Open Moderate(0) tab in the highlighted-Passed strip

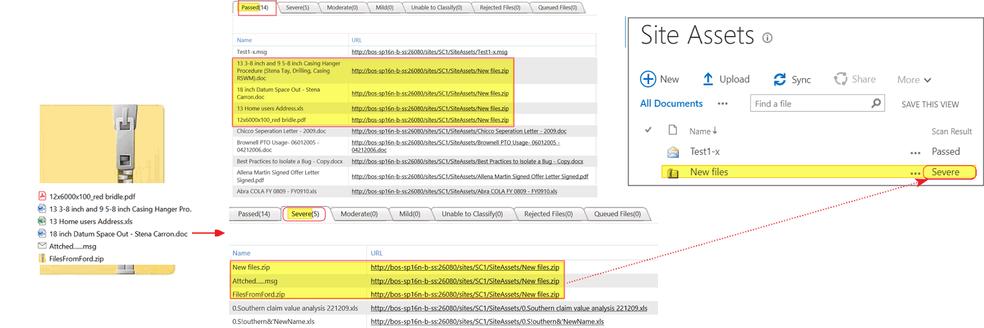coord(342,7)
